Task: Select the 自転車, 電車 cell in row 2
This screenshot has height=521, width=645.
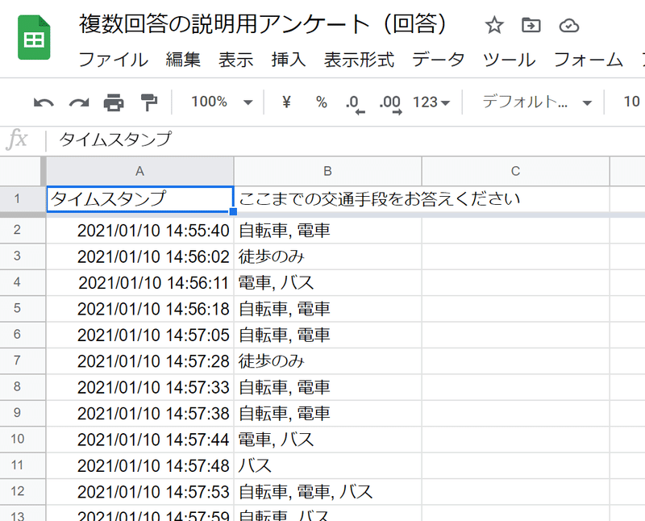Action: point(327,231)
